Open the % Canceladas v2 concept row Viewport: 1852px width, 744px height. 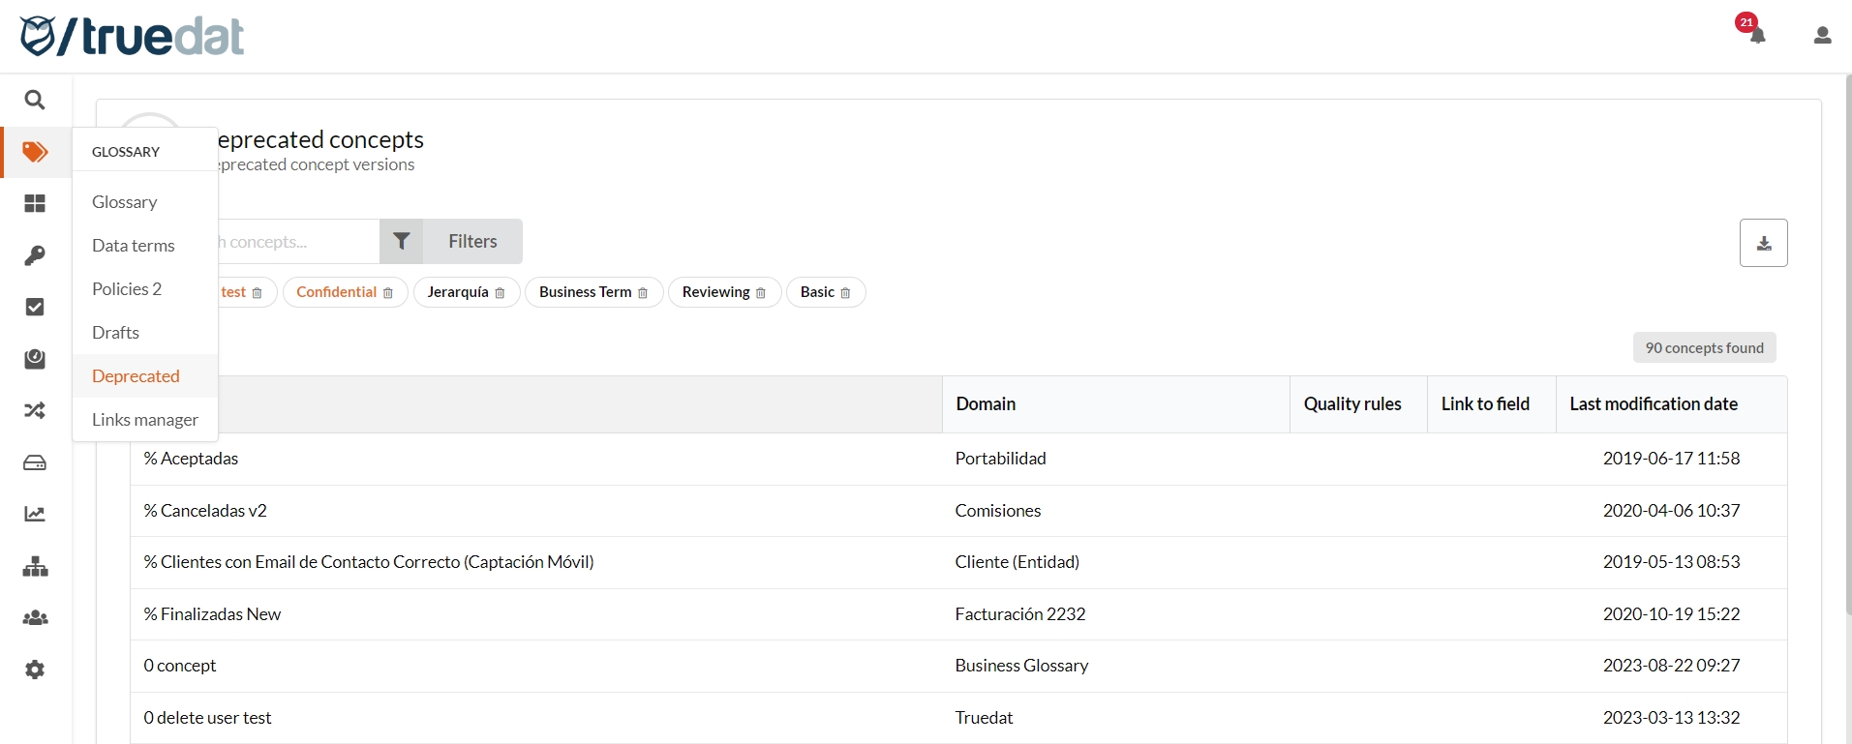point(205,511)
